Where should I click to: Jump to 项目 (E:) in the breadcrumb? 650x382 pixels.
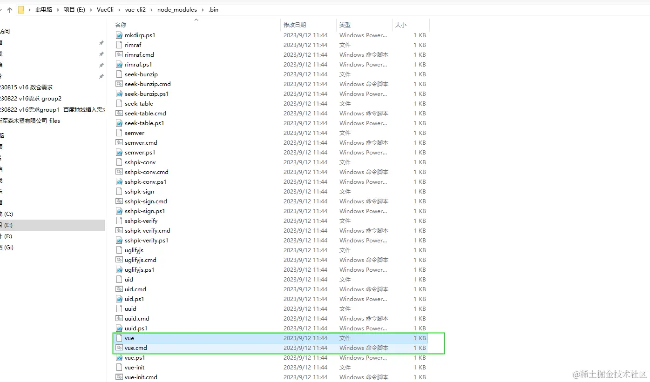74,10
